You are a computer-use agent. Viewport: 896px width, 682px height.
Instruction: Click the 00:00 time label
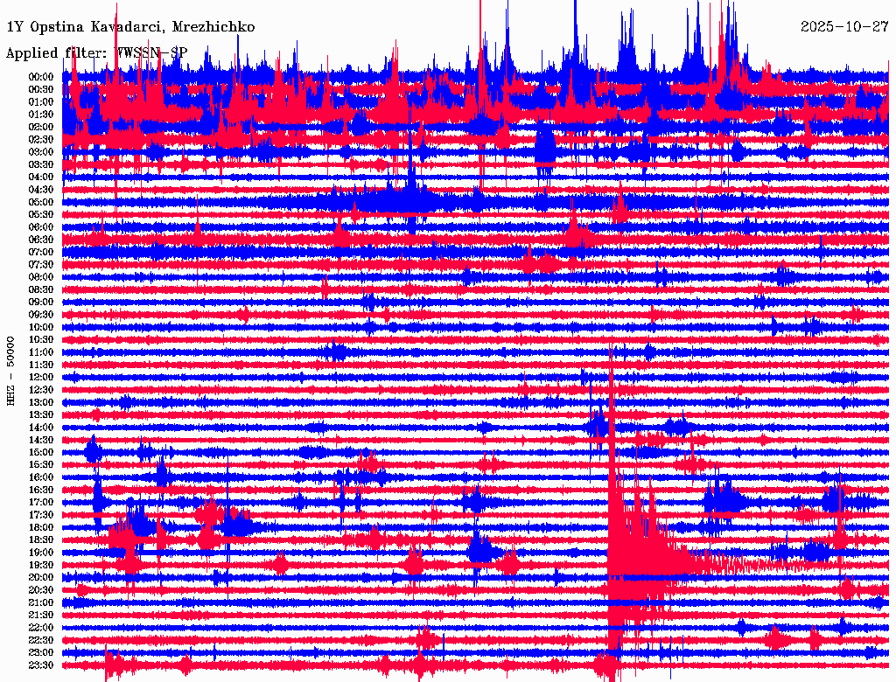[x=41, y=77]
